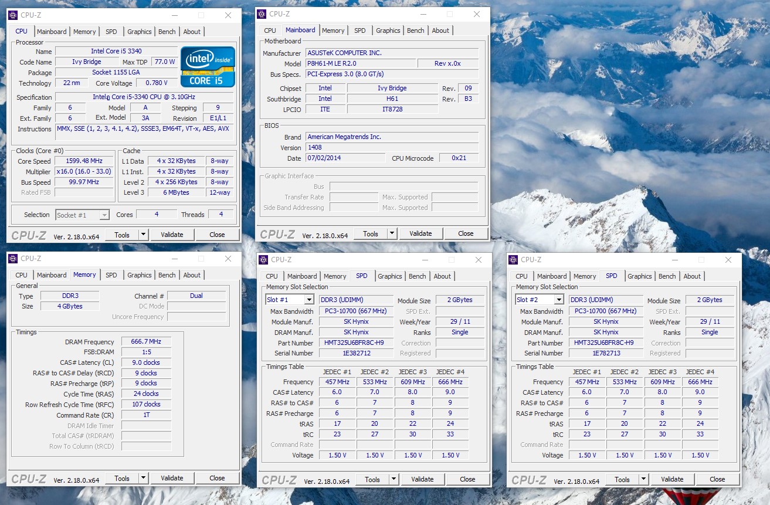Click Tools button in the Slot #2 window
The width and height of the screenshot is (770, 505).
pos(622,479)
